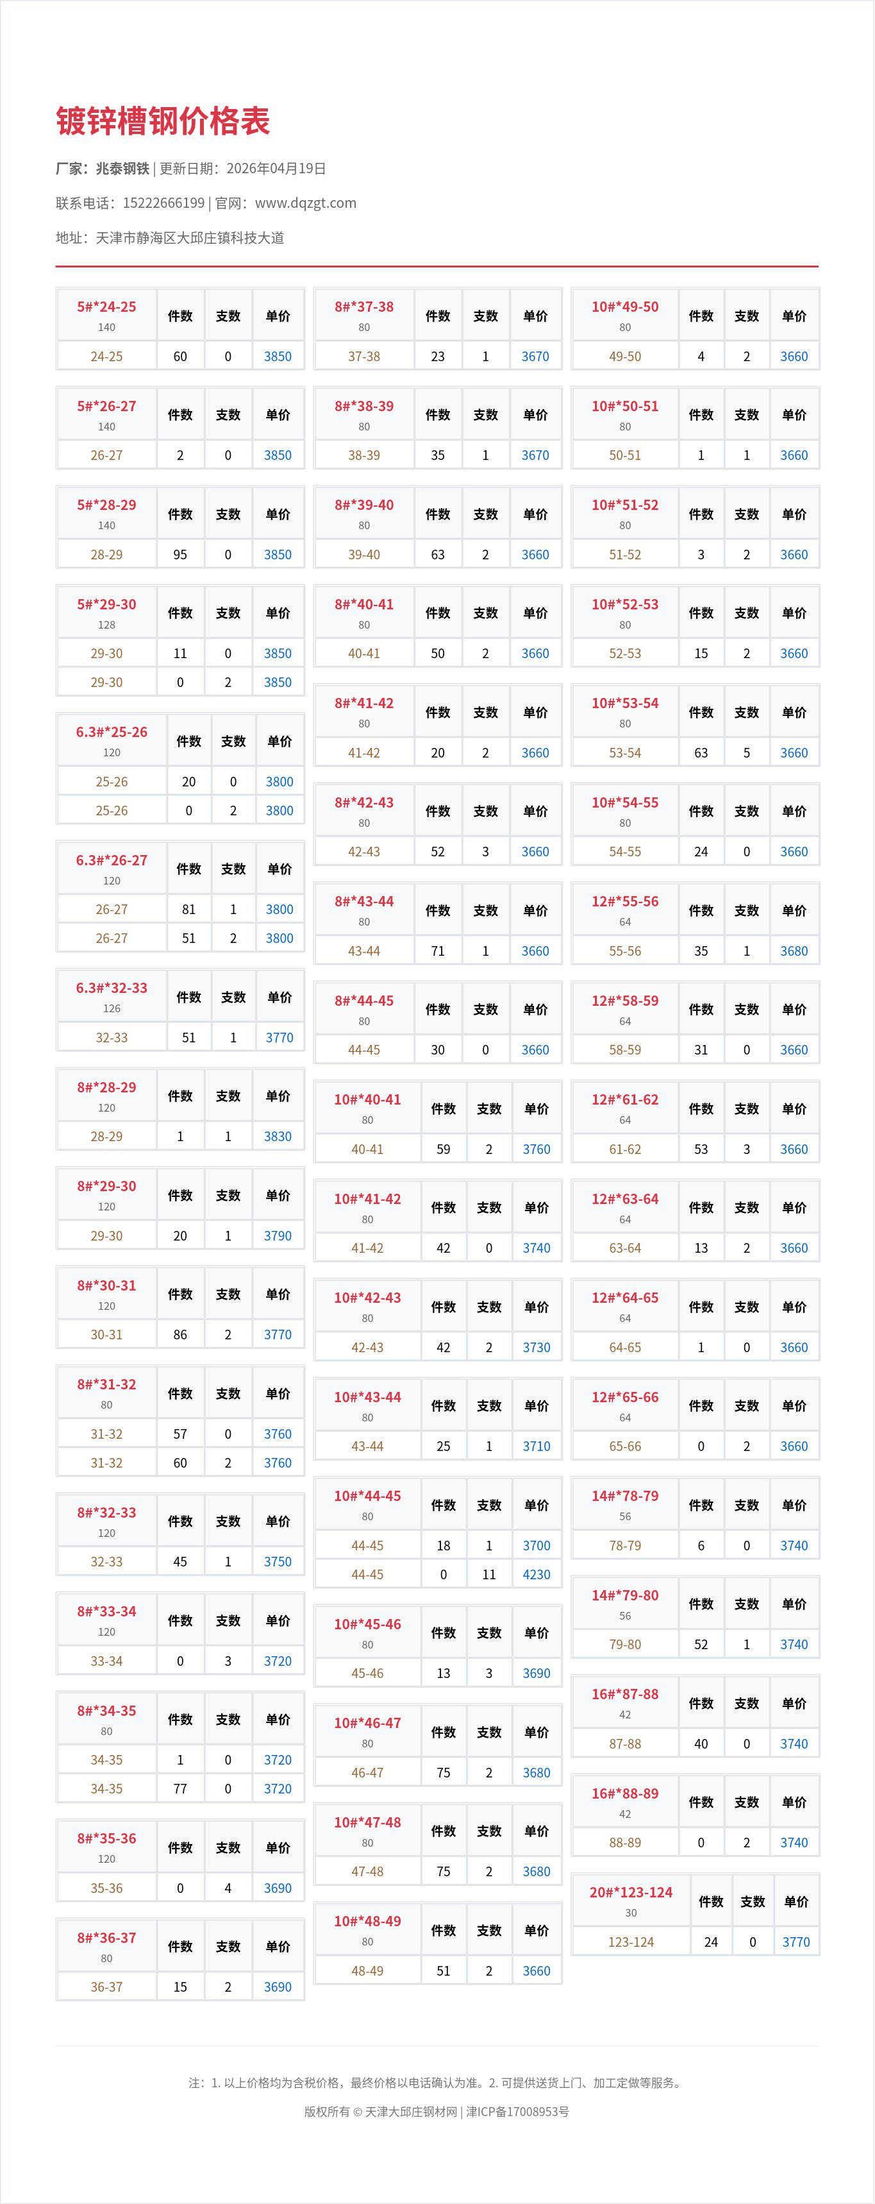Click the 镀锌槽钢价格表 page title
This screenshot has height=2204, width=875.
click(163, 121)
